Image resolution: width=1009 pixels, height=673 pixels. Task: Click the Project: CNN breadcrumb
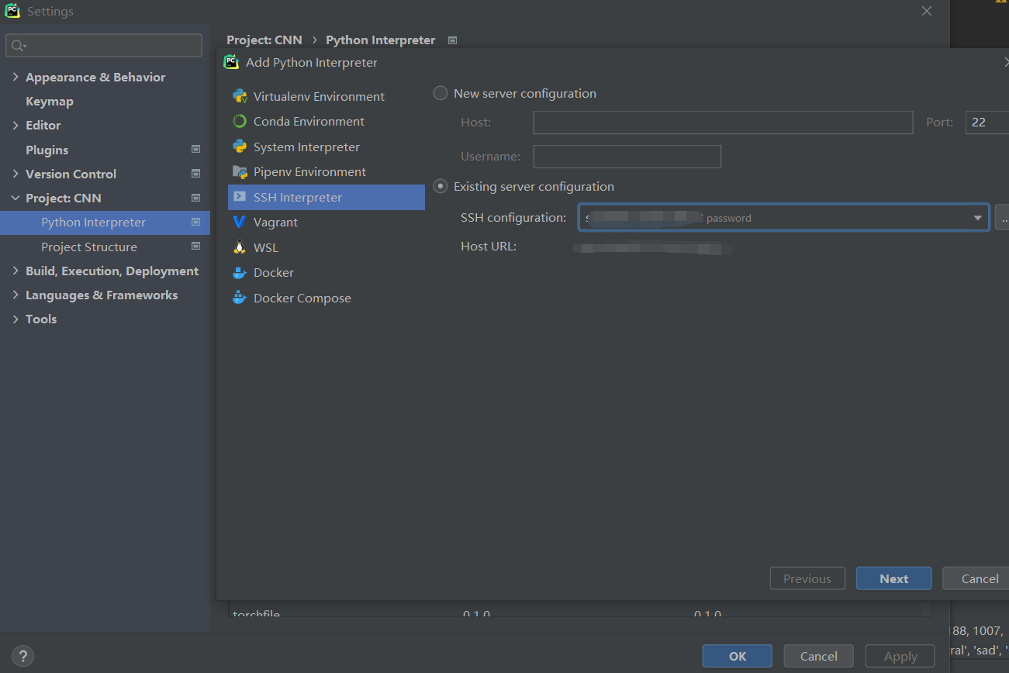click(264, 40)
